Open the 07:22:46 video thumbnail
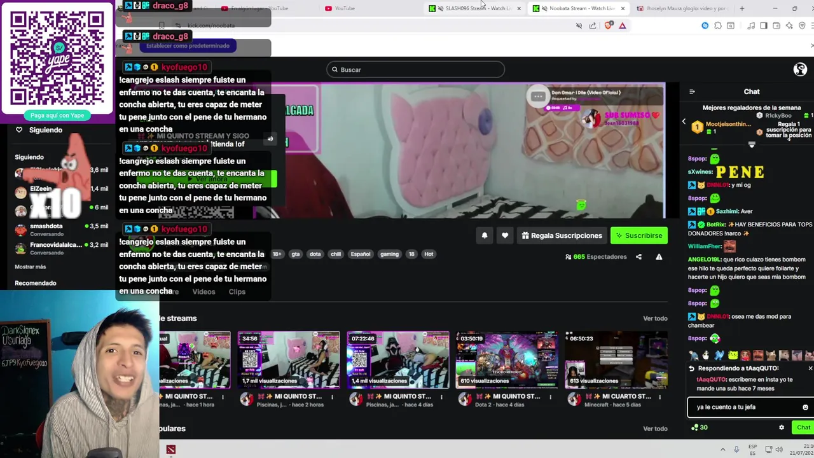 click(x=397, y=359)
